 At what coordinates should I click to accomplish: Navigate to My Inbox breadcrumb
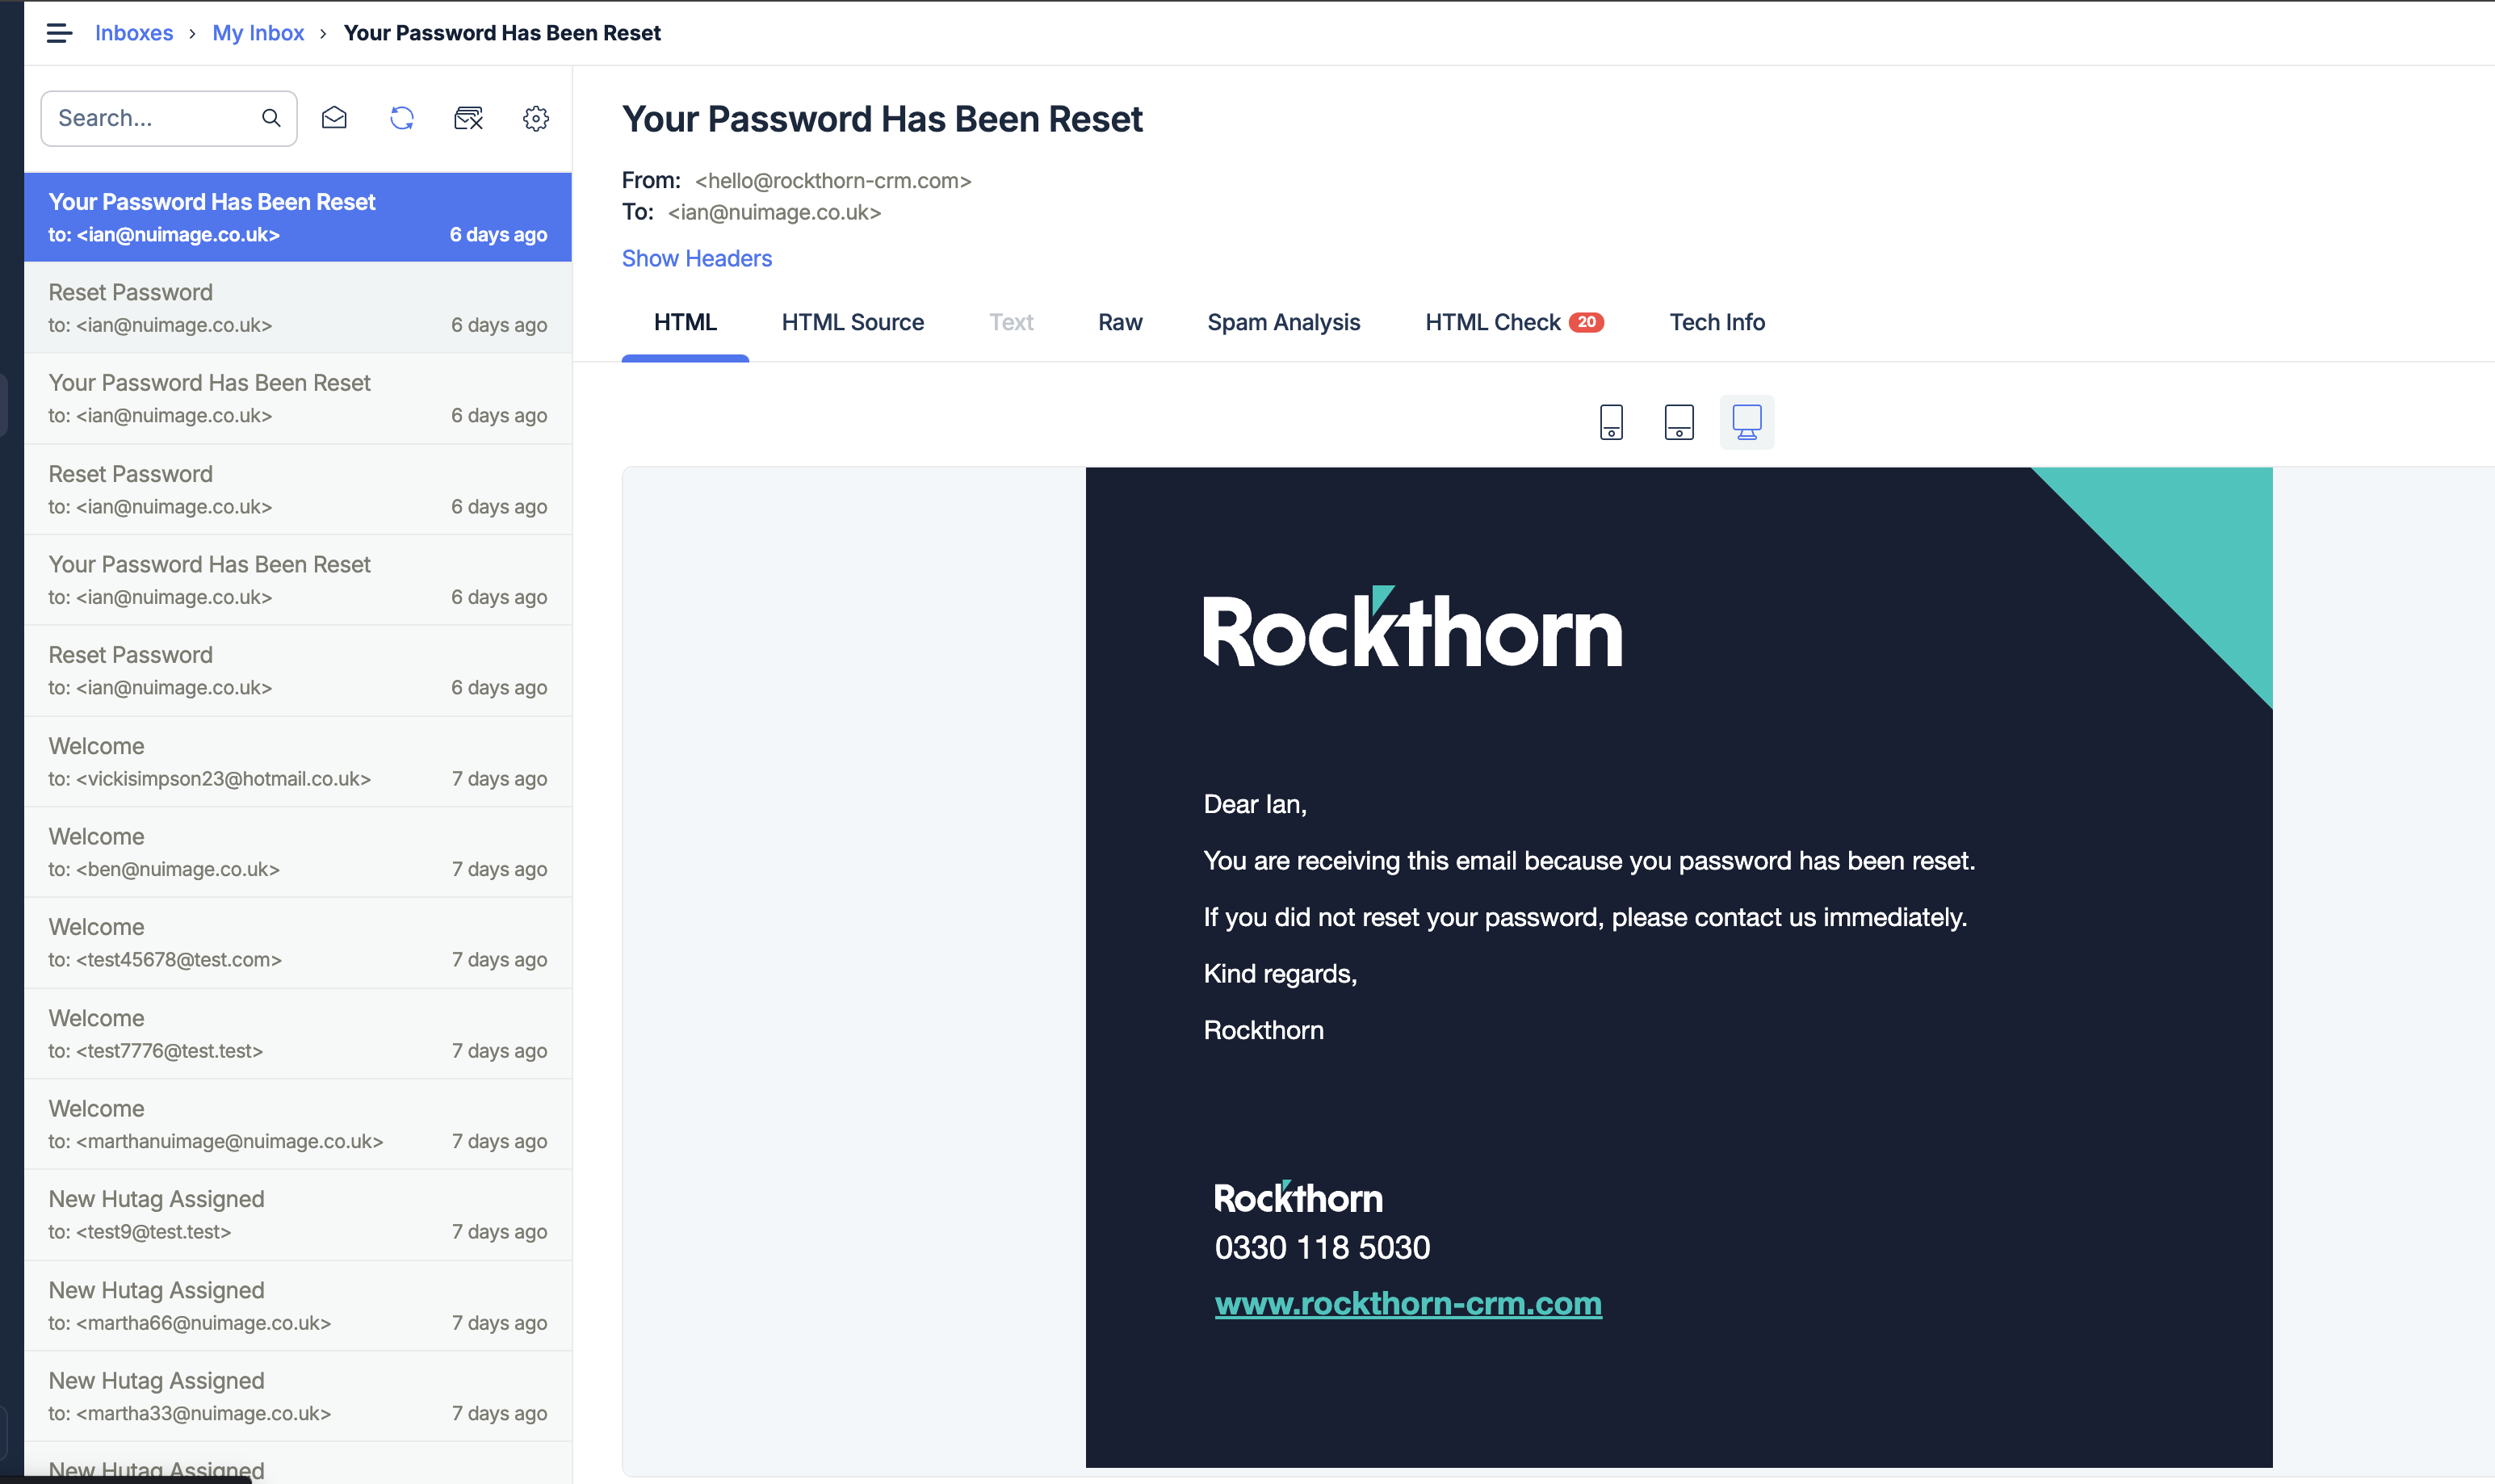[x=257, y=33]
